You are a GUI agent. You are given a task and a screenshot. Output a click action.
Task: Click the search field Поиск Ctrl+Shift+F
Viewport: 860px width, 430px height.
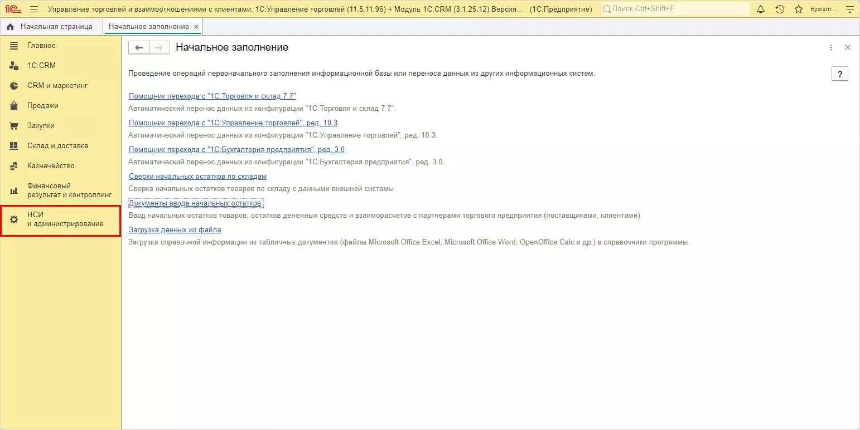point(675,9)
